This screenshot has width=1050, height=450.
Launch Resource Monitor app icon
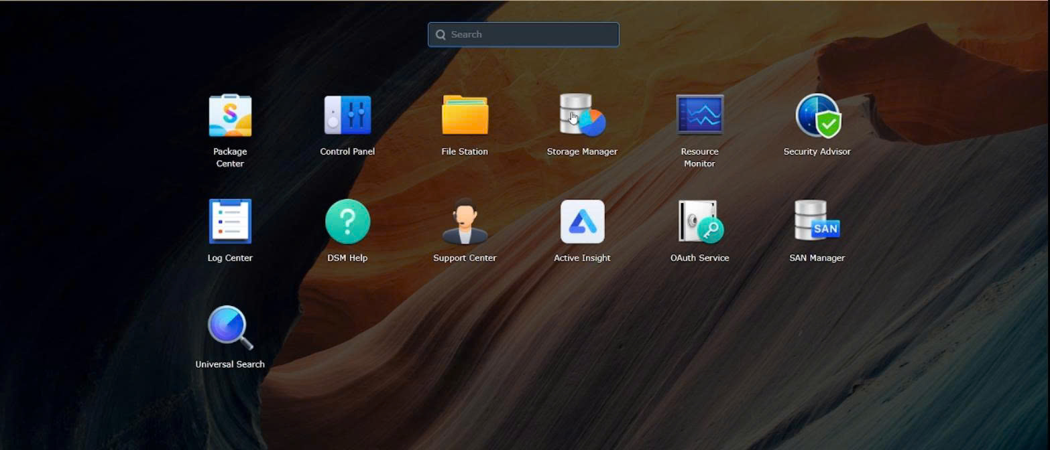[699, 115]
